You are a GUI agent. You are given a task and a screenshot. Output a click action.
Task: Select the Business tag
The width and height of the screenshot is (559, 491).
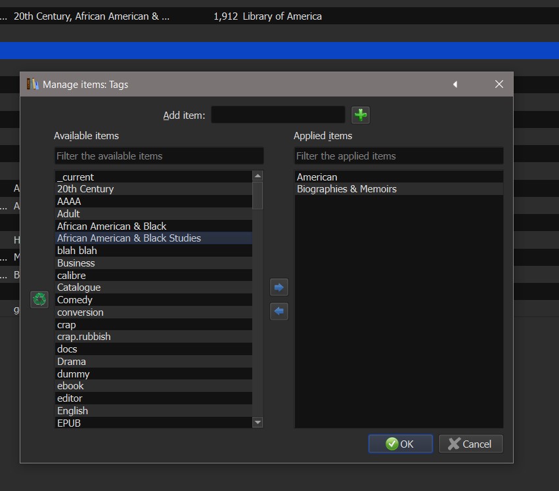click(153, 263)
